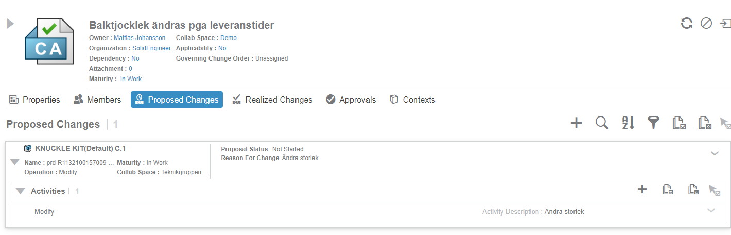Collapse the KNUCKLE KIT proposed change row
Image resolution: width=731 pixels, height=235 pixels.
pos(14,162)
